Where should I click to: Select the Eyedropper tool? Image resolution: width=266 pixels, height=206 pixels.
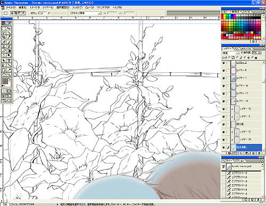pos(9,70)
